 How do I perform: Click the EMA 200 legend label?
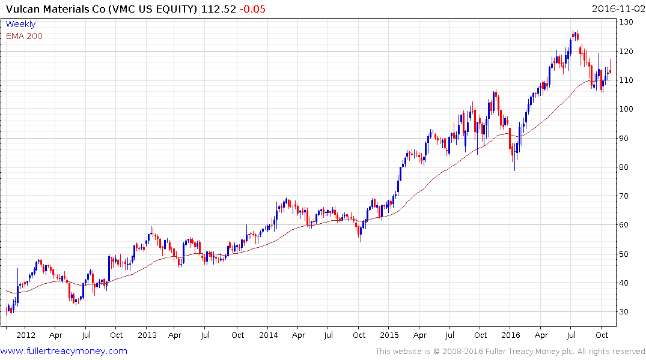coord(24,36)
